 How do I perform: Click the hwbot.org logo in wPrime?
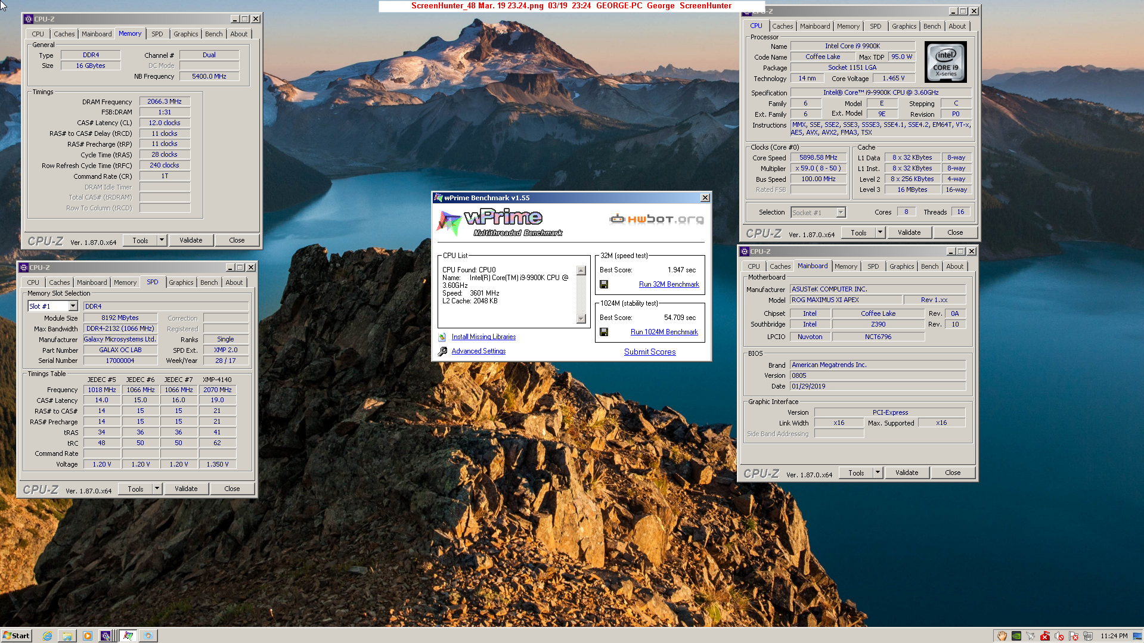pos(656,219)
